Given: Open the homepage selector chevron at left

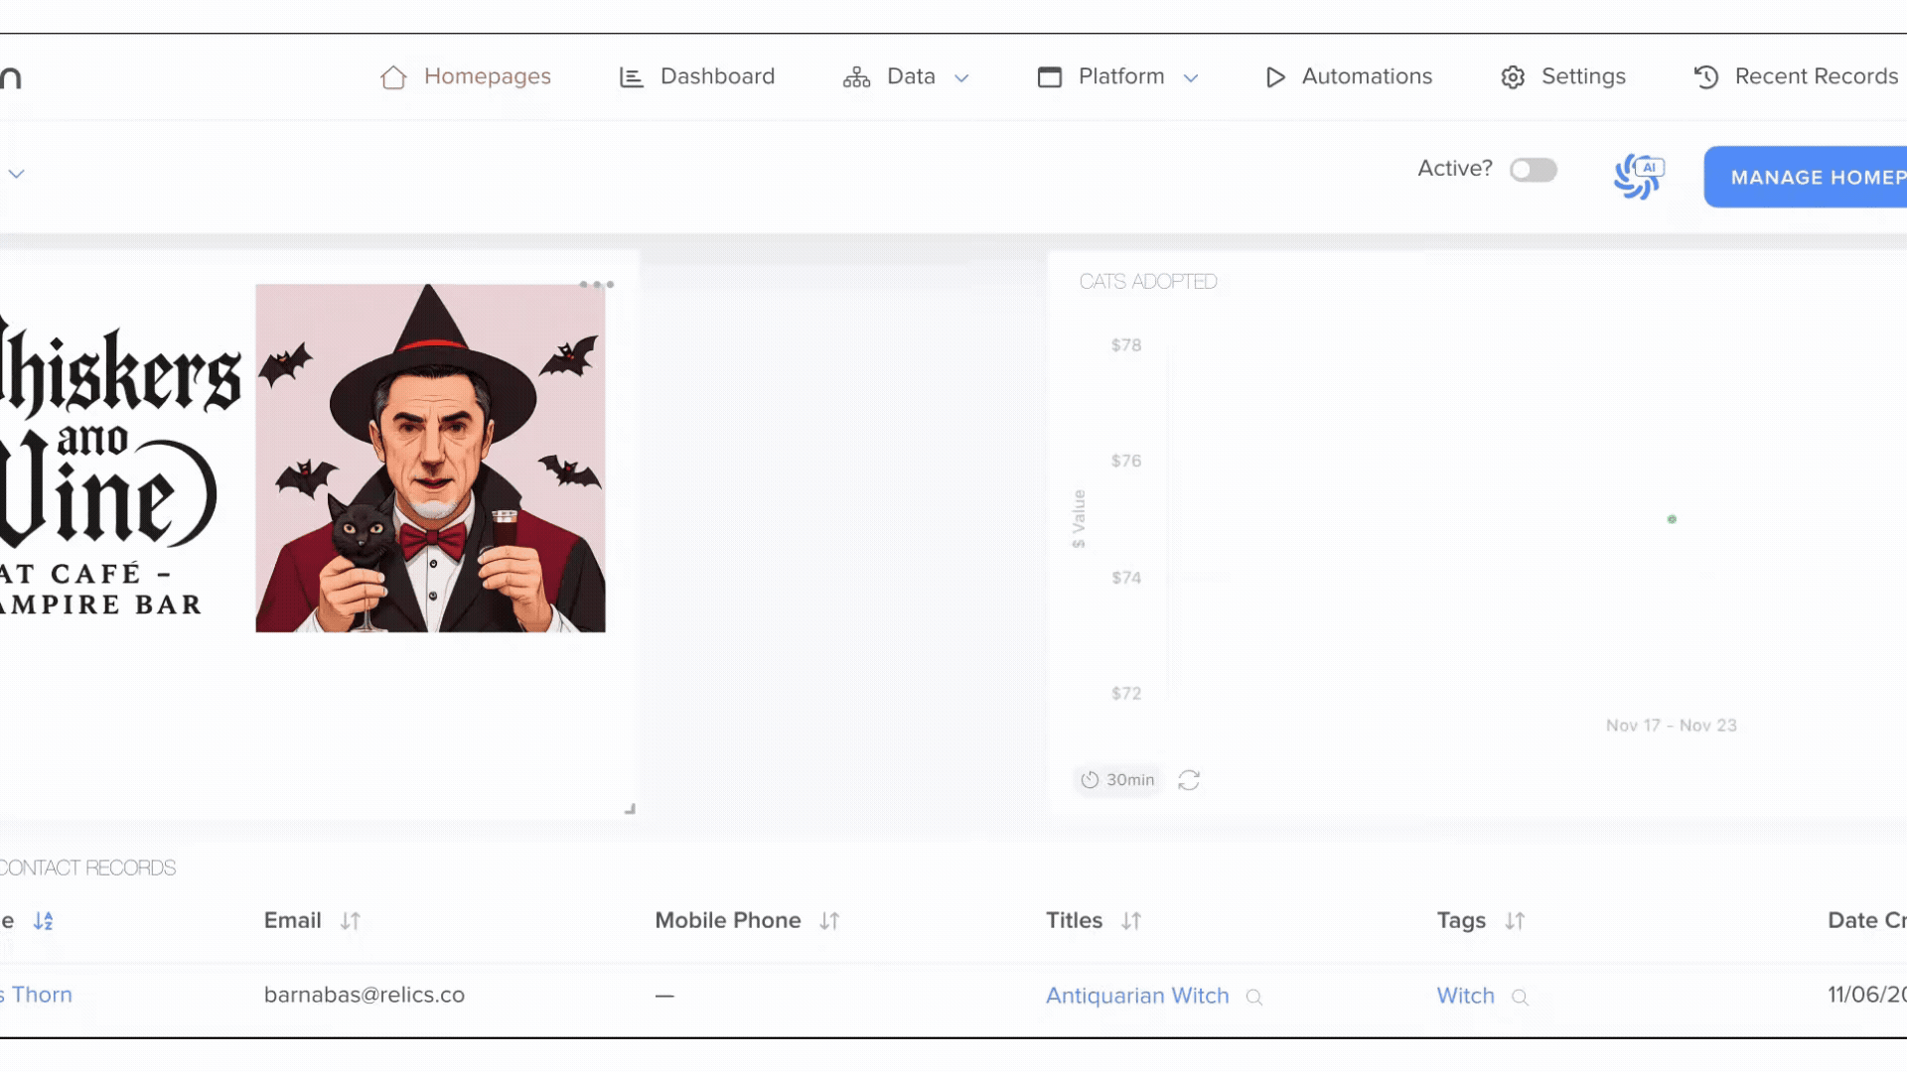Looking at the screenshot, I should click(16, 174).
